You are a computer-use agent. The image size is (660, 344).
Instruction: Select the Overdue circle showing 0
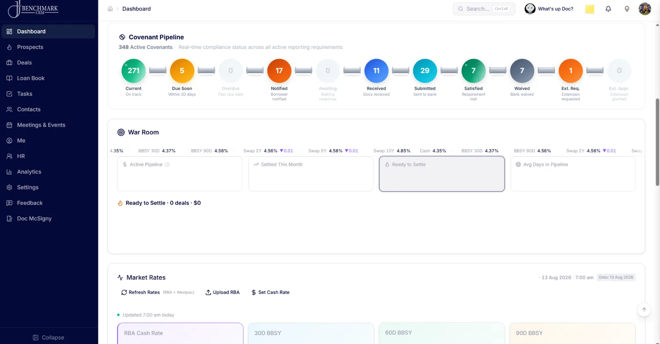[231, 71]
